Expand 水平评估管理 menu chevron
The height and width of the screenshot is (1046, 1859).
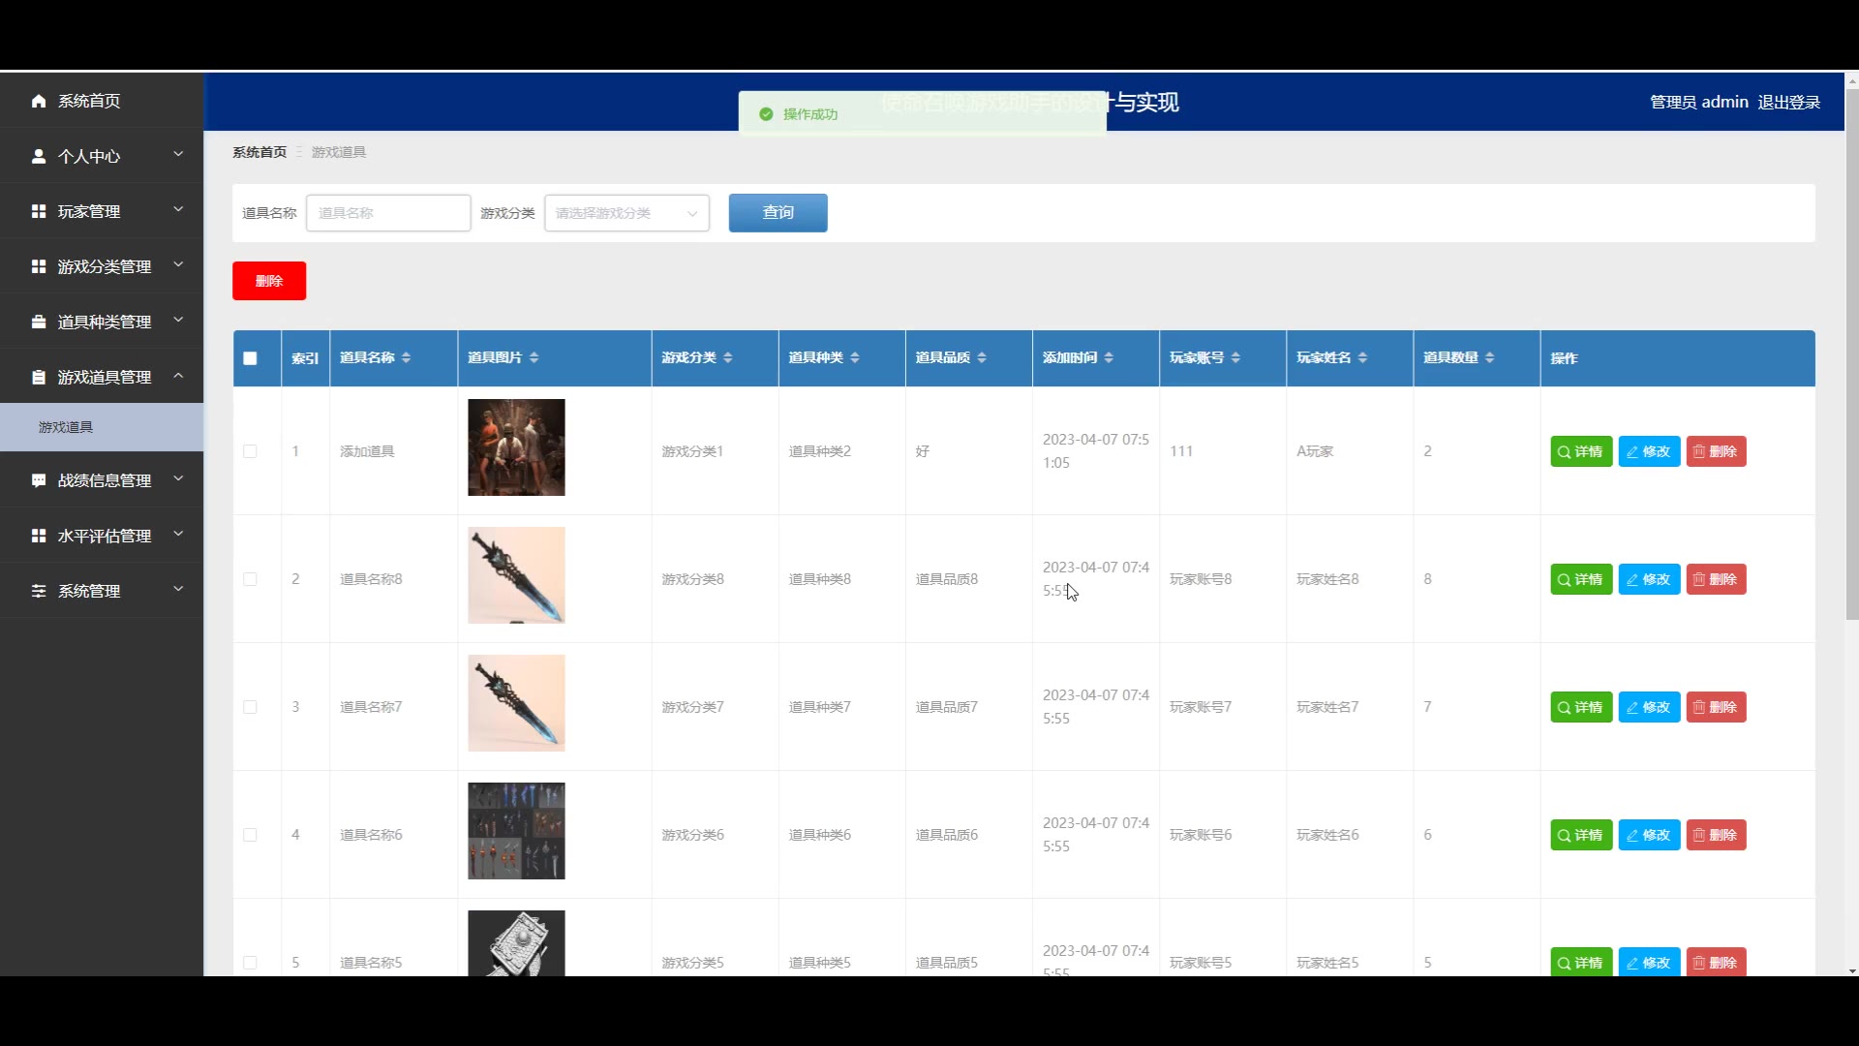[x=178, y=534]
